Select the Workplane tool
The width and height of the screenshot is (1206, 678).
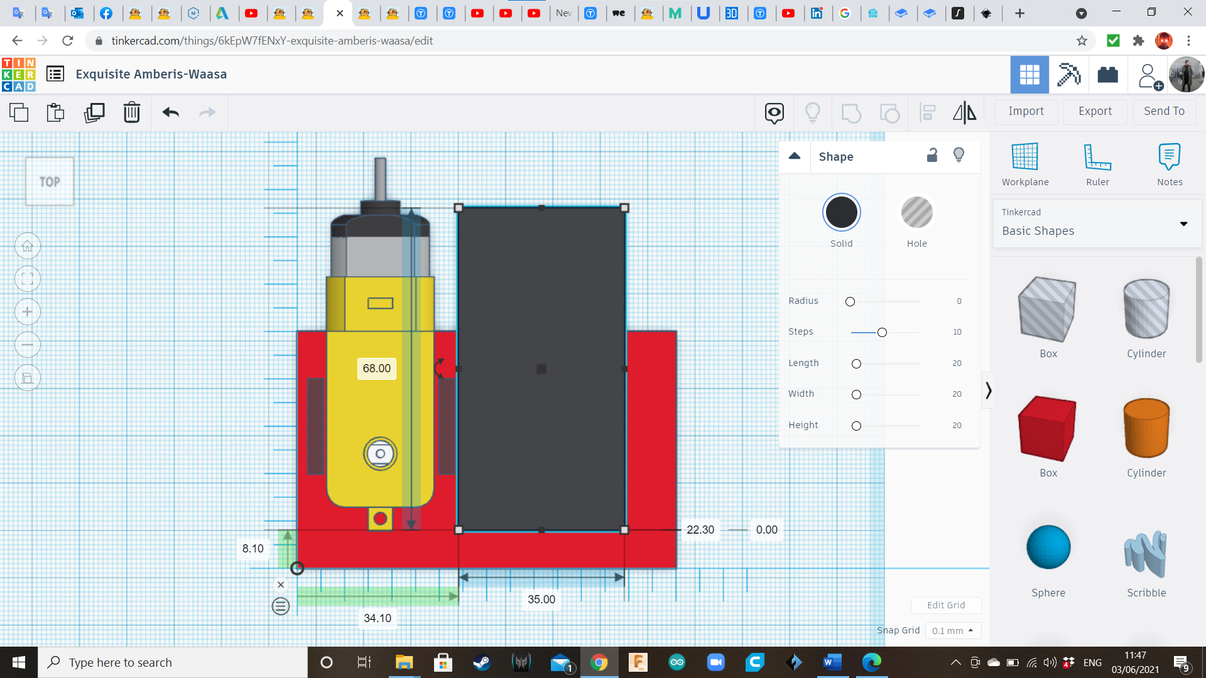point(1024,163)
